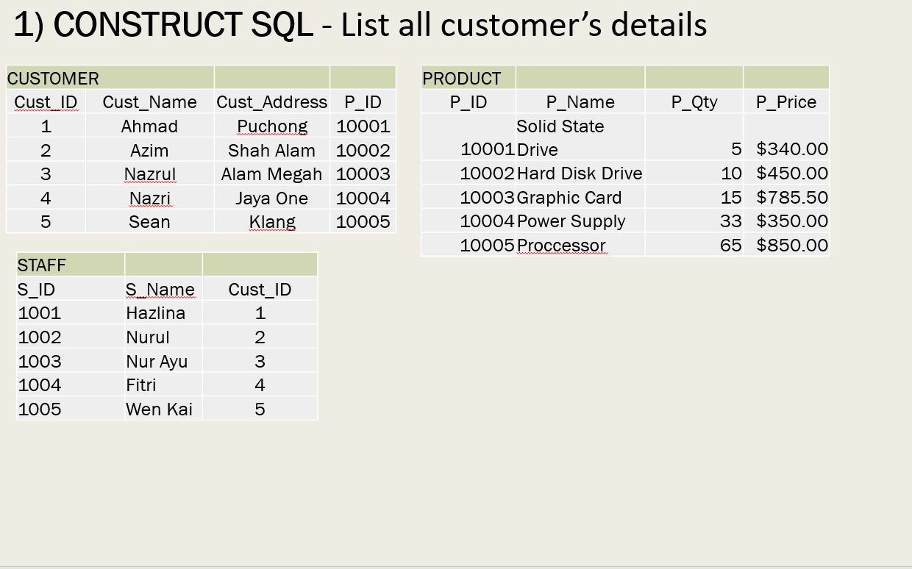The height and width of the screenshot is (569, 912).
Task: Select the P_Price column header
Action: (x=785, y=101)
